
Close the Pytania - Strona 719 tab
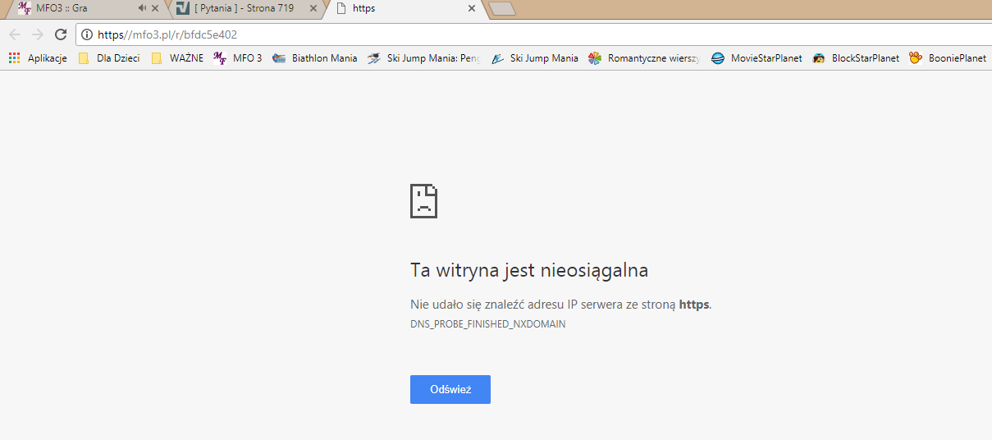click(313, 8)
